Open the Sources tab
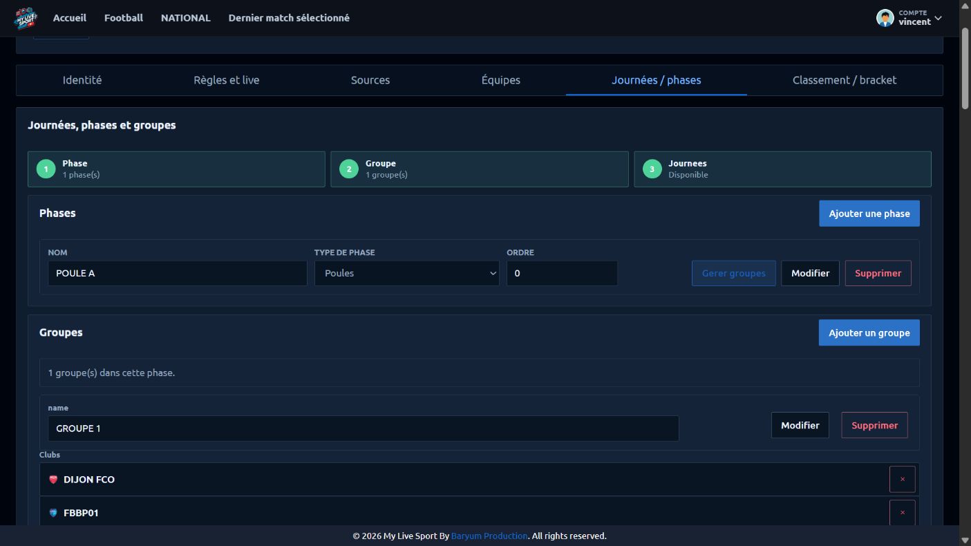 click(370, 80)
